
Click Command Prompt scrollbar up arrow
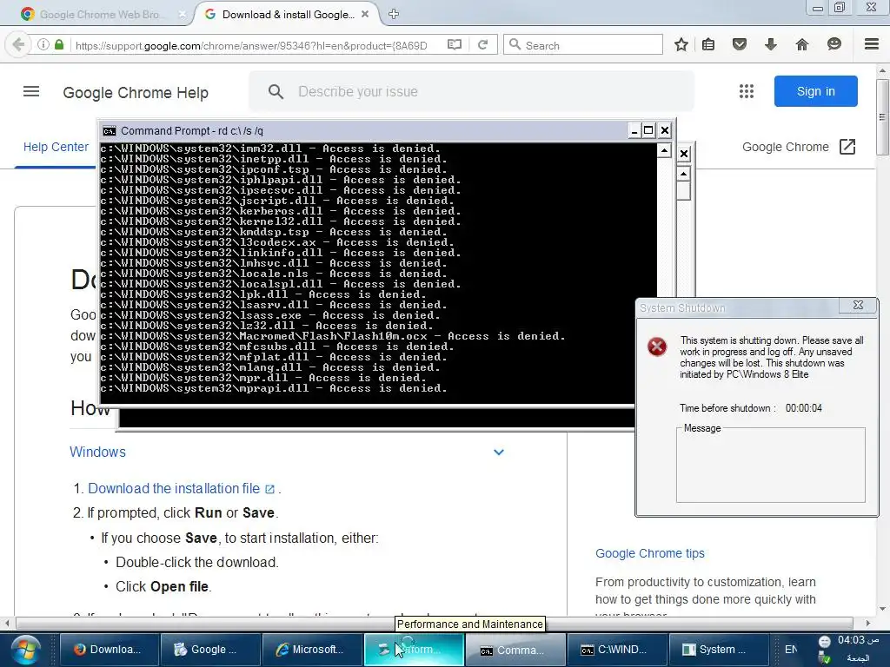coord(664,150)
